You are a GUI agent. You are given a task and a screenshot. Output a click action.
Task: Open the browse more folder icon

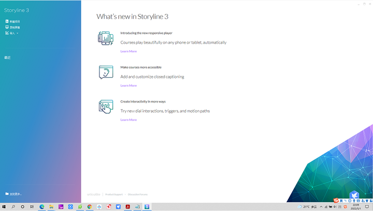(7, 193)
